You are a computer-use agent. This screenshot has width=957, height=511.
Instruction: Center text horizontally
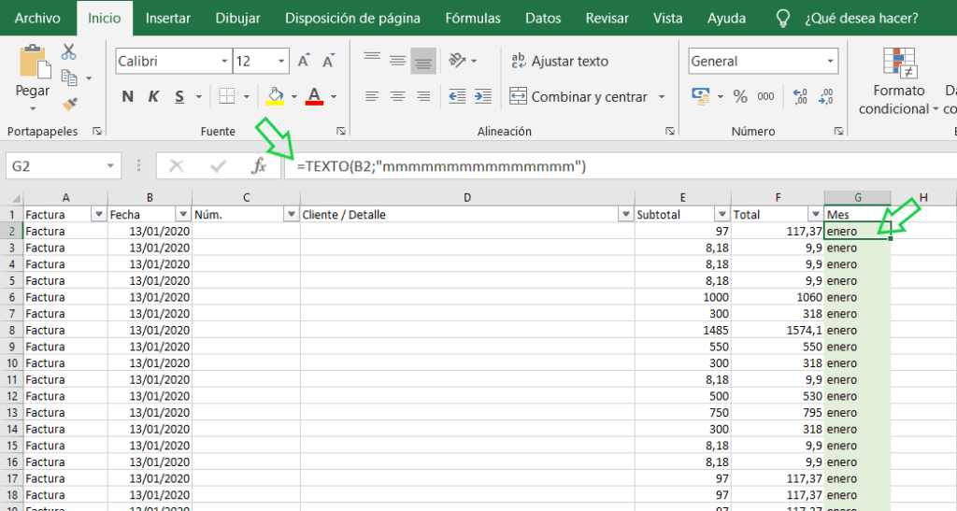pos(398,96)
